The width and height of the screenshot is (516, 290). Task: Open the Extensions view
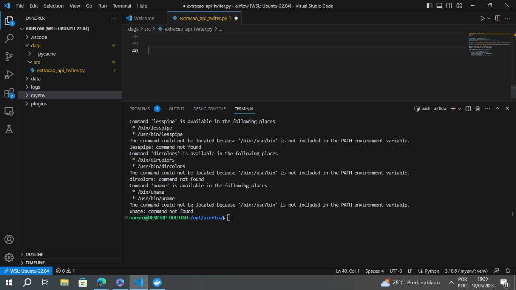pos(9,93)
